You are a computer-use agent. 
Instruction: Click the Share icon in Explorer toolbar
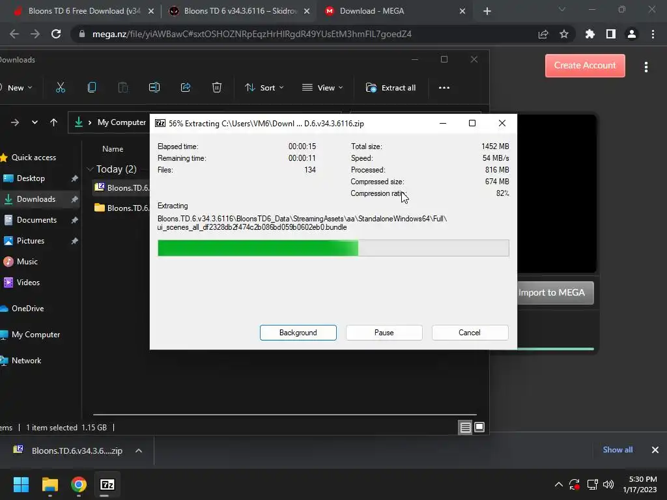coord(186,88)
